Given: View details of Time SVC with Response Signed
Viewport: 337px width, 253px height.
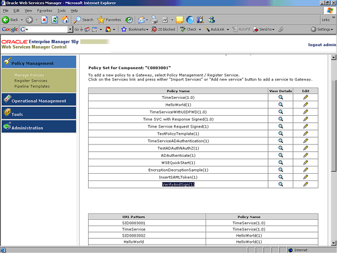Looking at the screenshot, I should click(x=280, y=119).
